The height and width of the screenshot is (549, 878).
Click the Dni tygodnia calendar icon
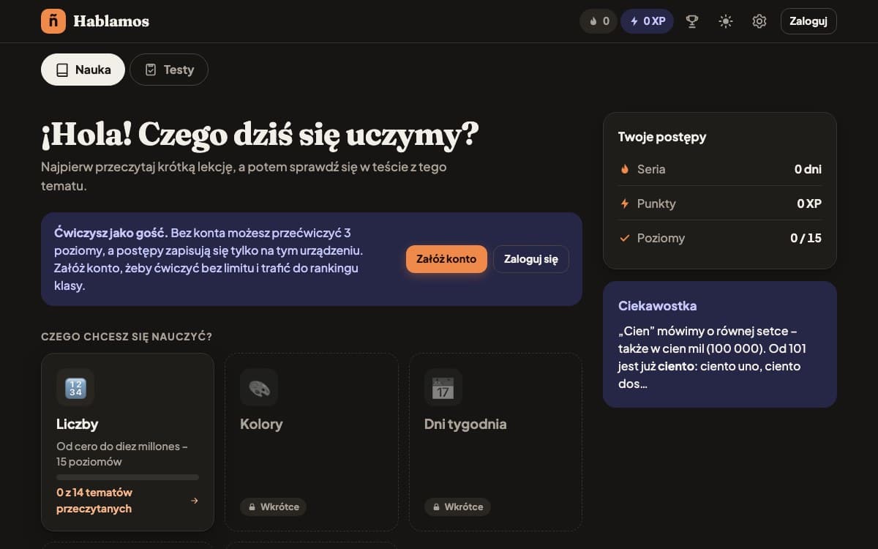(443, 387)
